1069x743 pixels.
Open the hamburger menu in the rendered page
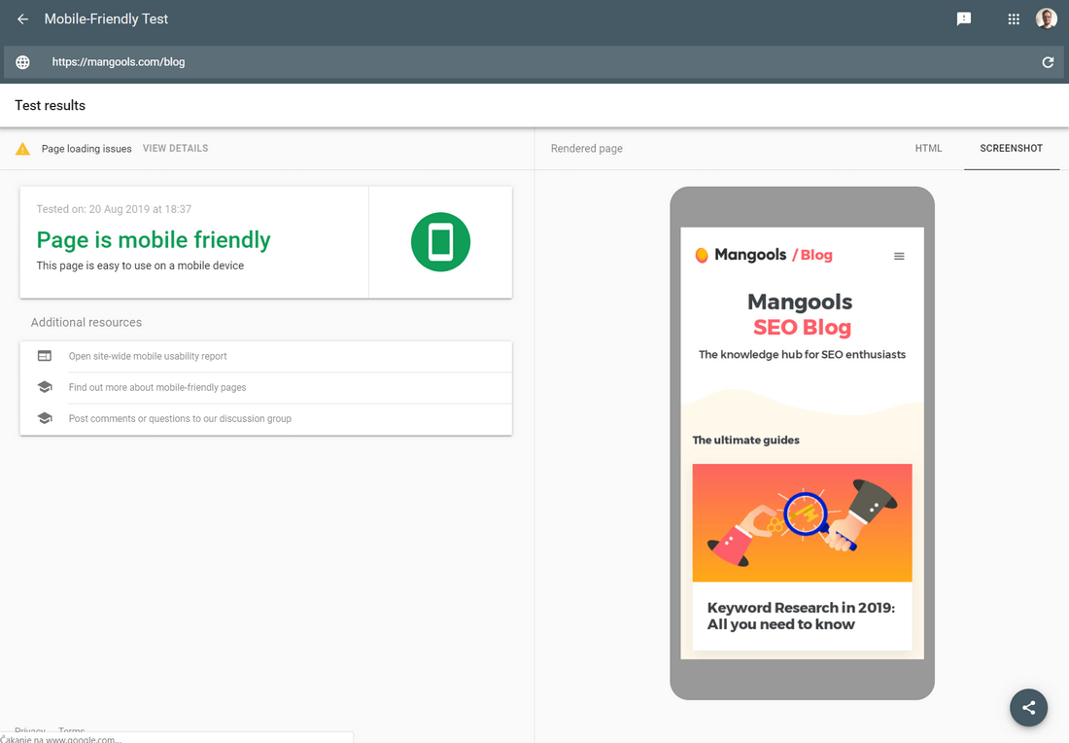tap(899, 256)
